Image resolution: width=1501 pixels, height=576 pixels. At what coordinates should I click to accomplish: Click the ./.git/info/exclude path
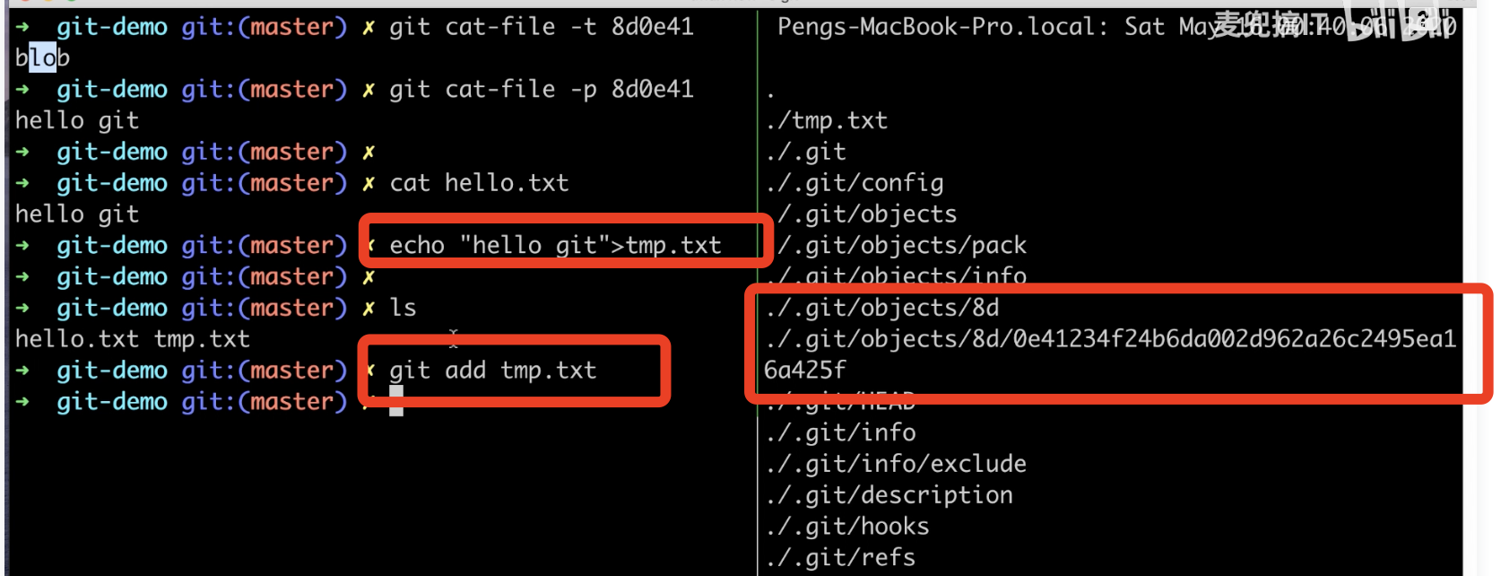[896, 464]
